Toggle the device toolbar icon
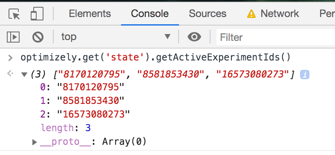This screenshot has width=335, height=155. coord(37,14)
